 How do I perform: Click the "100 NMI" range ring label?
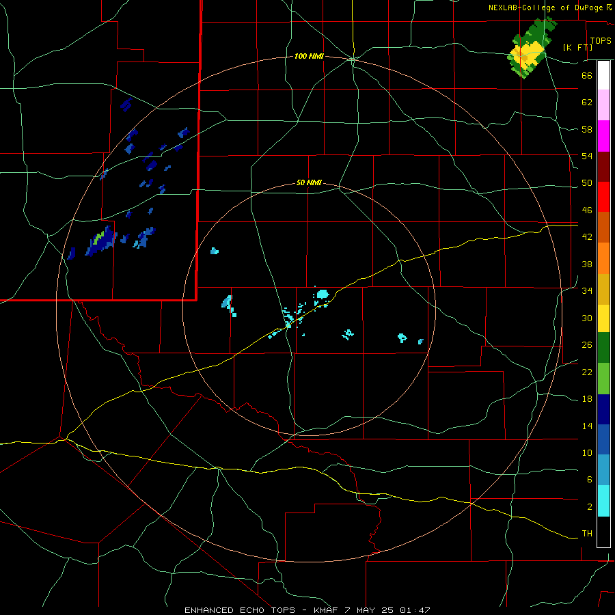click(309, 57)
